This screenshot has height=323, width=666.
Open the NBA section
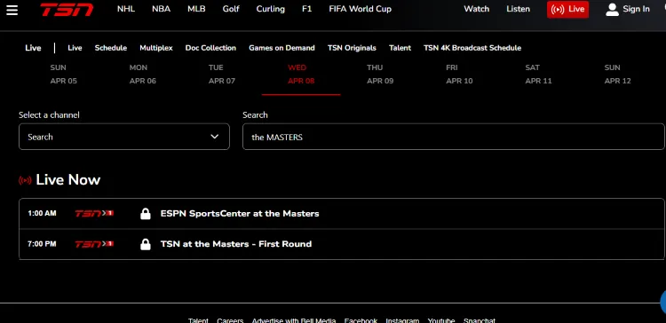tap(161, 9)
